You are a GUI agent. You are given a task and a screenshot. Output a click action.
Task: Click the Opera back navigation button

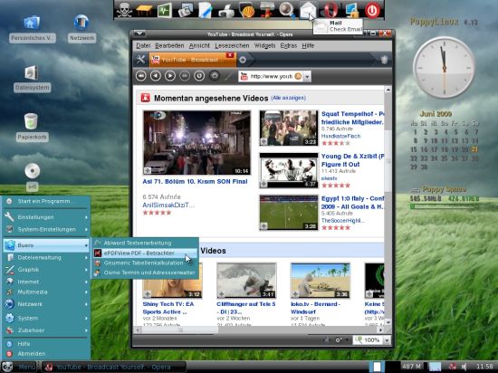pos(156,76)
